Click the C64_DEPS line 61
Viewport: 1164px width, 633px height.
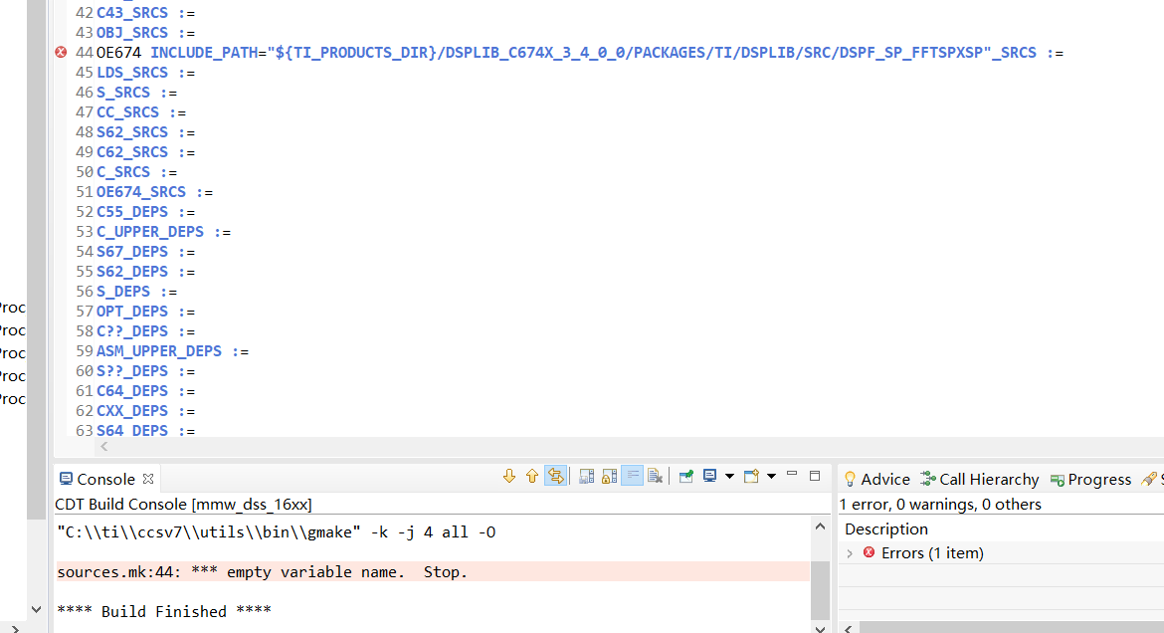(x=145, y=391)
